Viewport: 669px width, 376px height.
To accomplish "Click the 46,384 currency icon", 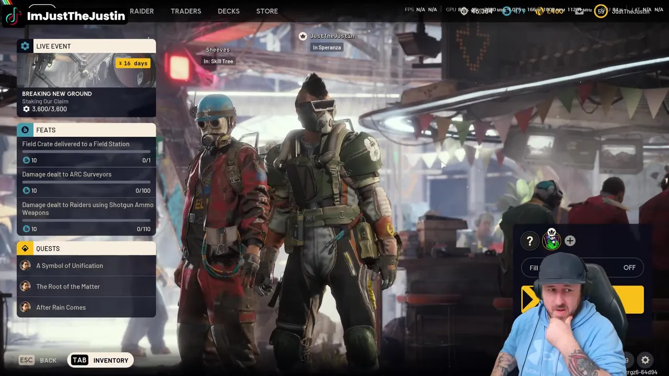I will click(464, 11).
